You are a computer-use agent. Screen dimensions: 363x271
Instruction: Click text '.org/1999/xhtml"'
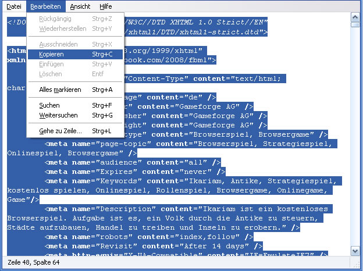tap(165, 51)
